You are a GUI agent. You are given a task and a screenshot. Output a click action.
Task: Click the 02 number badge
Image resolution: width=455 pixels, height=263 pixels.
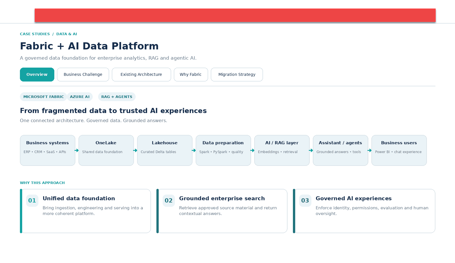[x=169, y=201]
